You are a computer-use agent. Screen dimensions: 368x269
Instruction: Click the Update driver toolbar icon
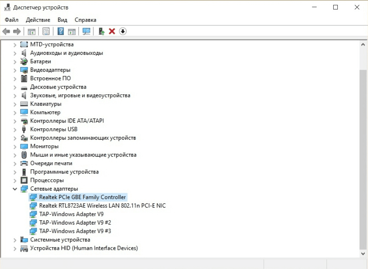101,31
